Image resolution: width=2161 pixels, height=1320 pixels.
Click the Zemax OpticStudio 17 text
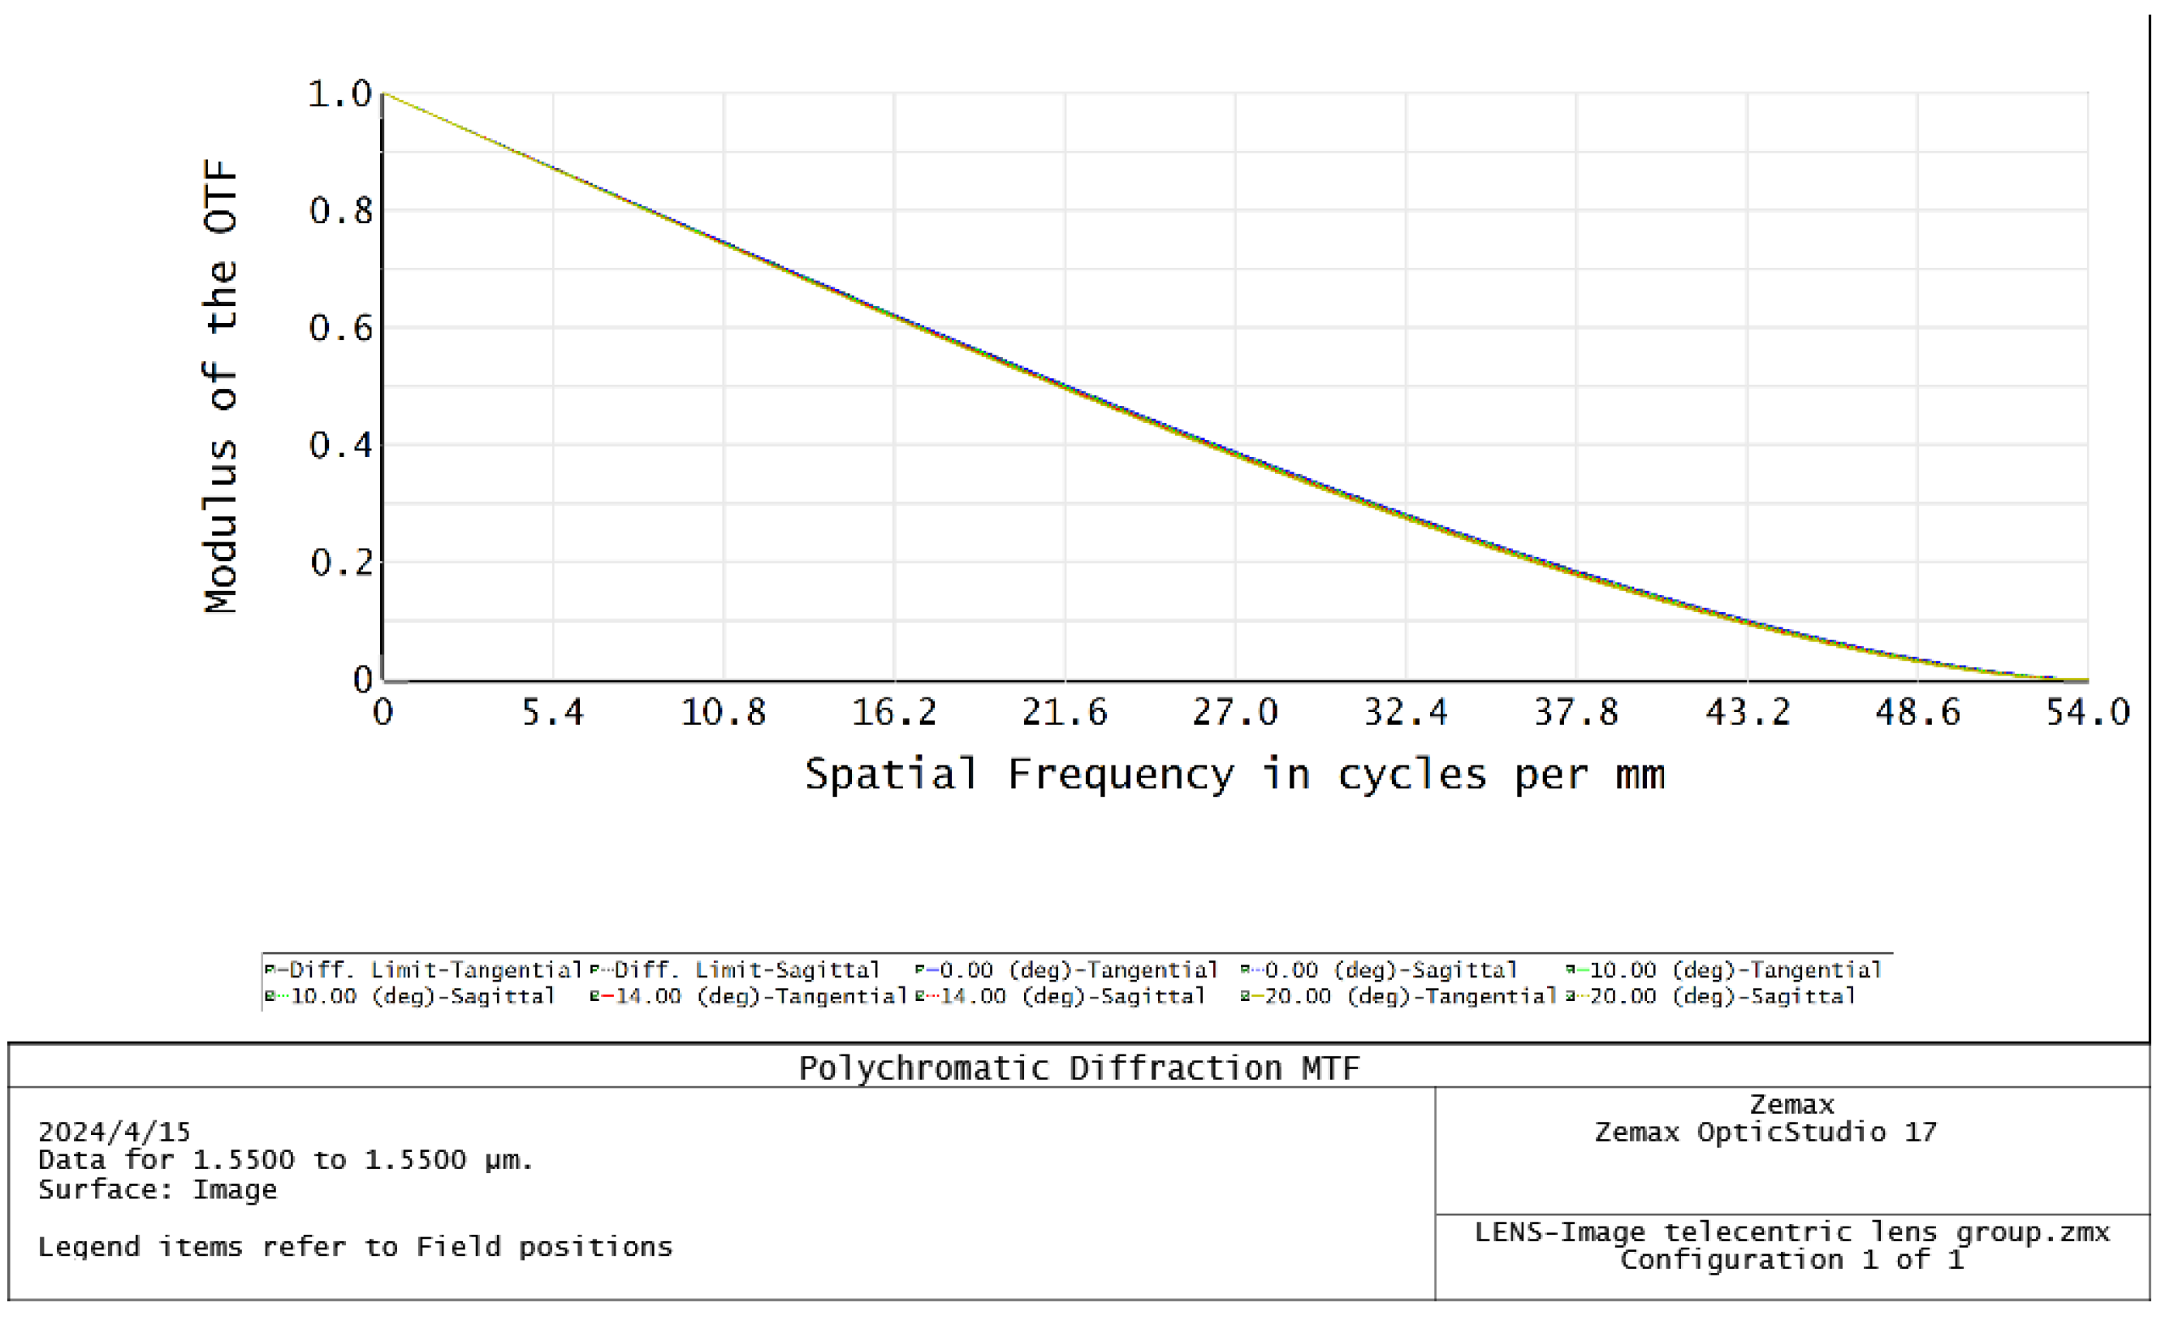point(1766,1132)
